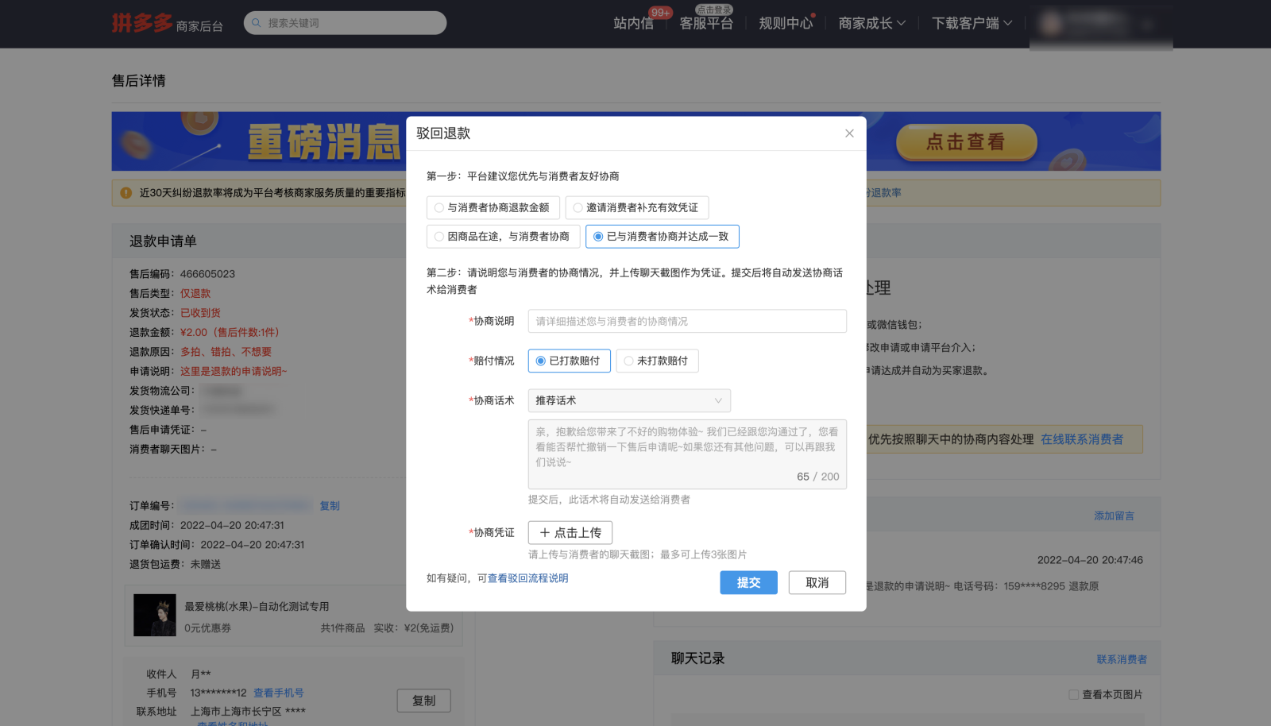1271x726 pixels.
Task: Click the 取消 button
Action: 817,582
